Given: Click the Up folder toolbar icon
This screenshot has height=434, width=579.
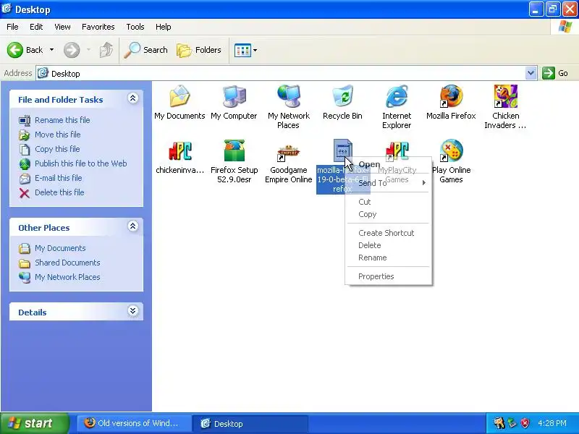Looking at the screenshot, I should (106, 50).
